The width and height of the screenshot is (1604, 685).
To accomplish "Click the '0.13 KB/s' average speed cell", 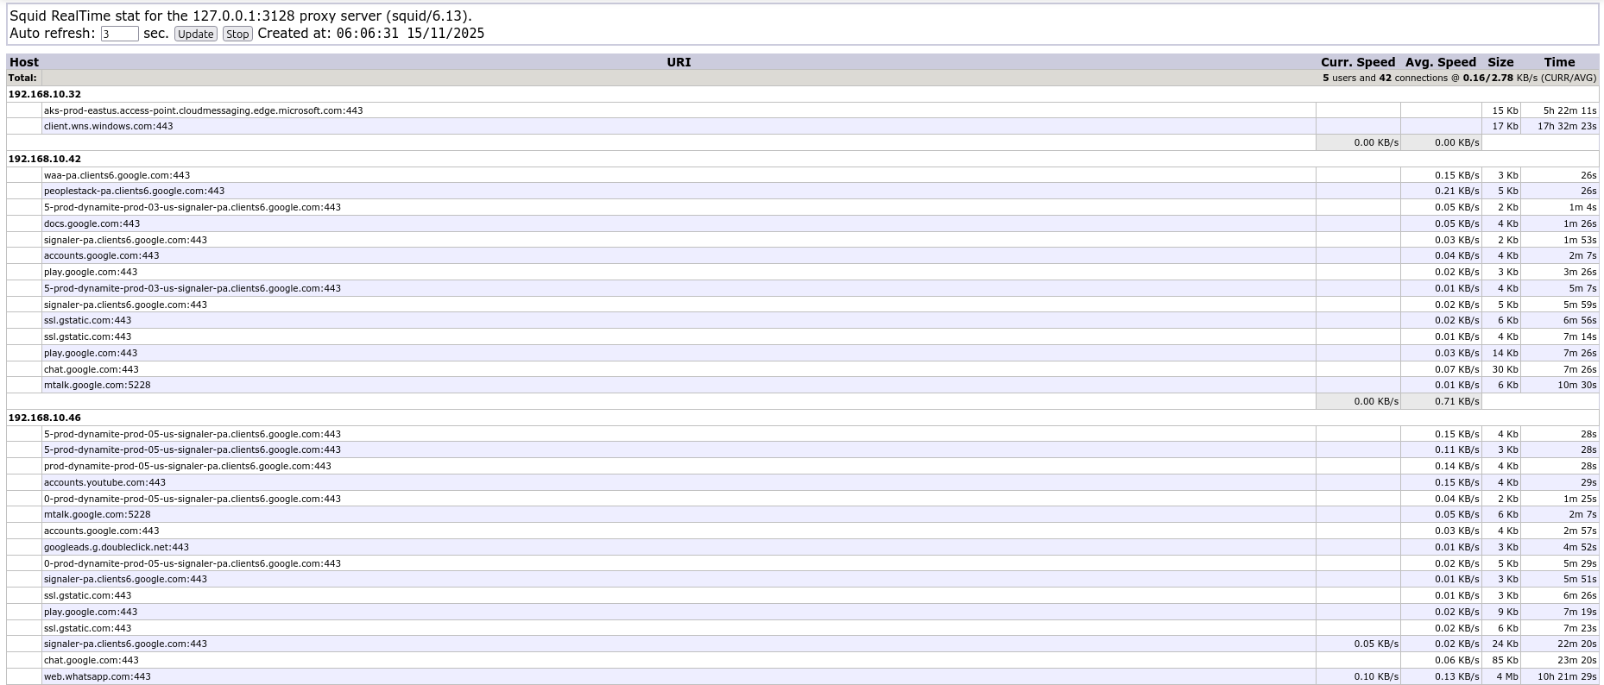I will point(1441,676).
